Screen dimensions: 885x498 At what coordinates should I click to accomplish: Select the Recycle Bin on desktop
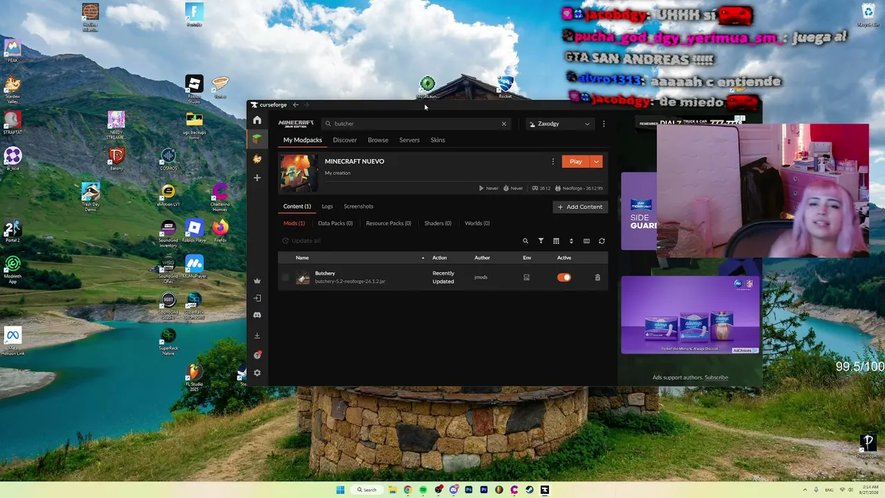868,14
